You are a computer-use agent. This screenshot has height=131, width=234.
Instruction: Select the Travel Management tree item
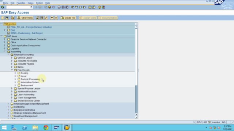pos(27,98)
